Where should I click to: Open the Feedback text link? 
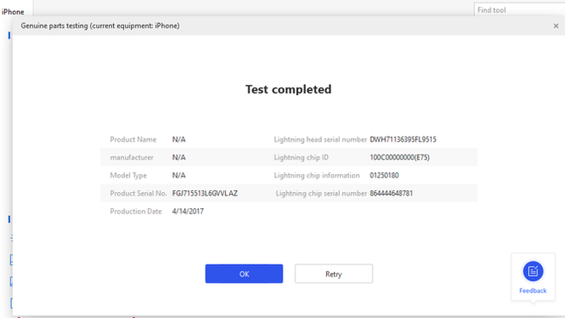pos(532,291)
